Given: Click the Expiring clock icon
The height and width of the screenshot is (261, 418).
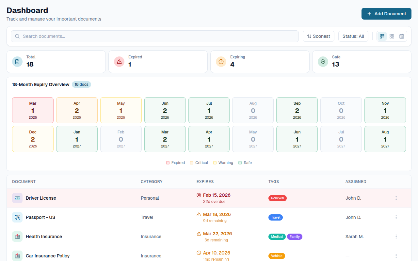Looking at the screenshot, I should 221,61.
